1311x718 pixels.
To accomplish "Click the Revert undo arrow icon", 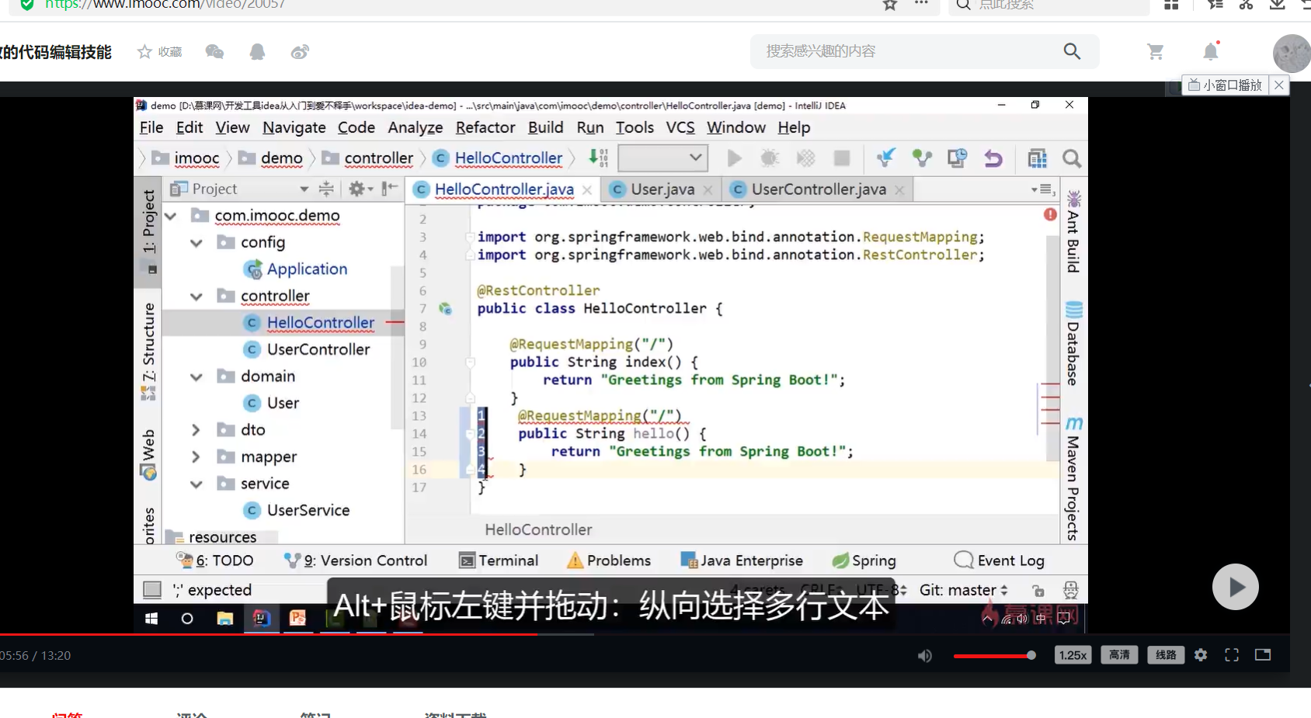I will 993,158.
